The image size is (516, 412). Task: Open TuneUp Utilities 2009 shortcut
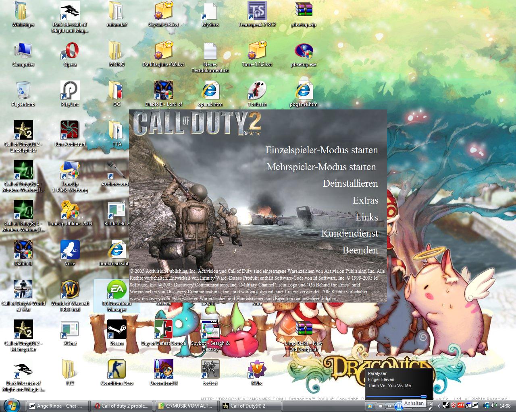pos(70,214)
